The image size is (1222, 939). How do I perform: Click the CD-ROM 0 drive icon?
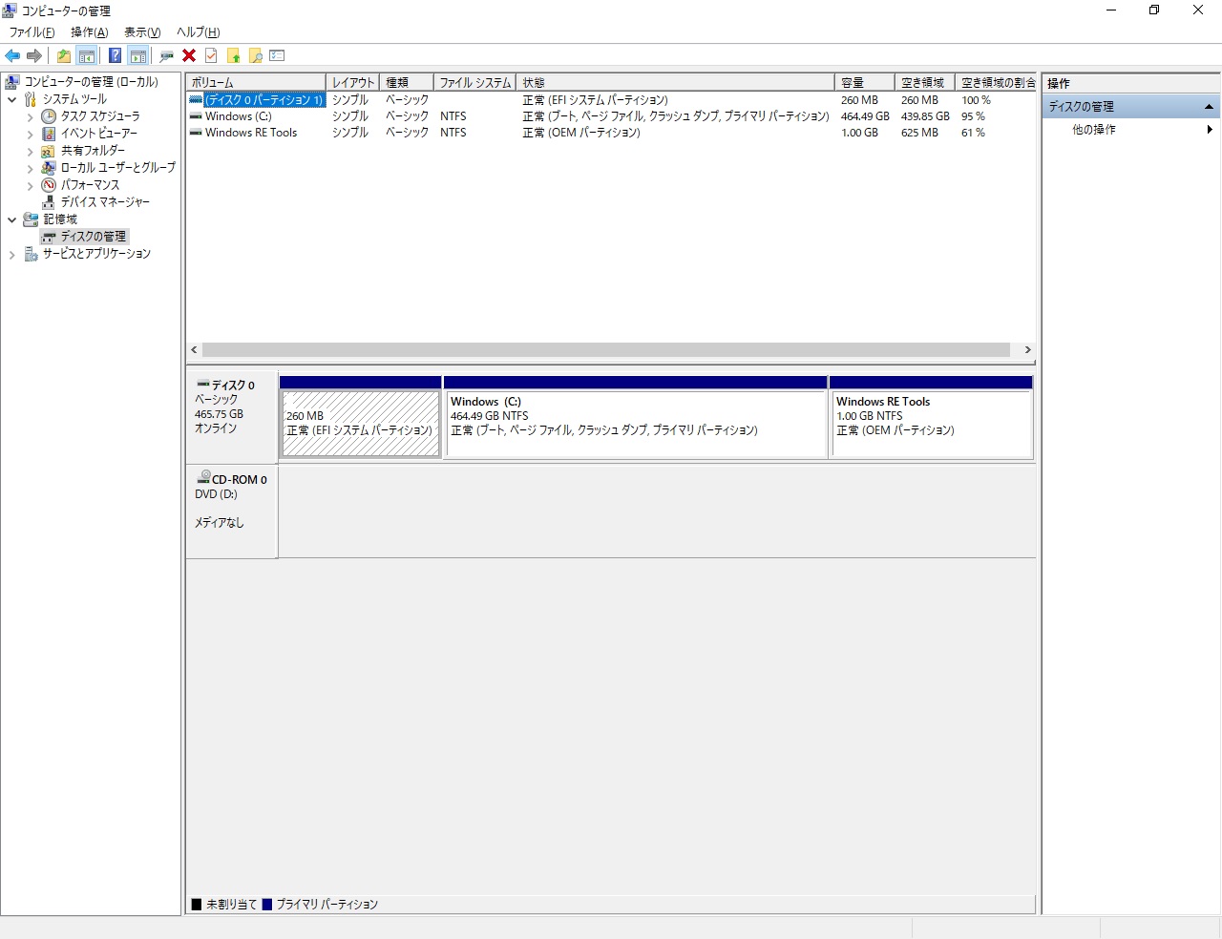203,474
